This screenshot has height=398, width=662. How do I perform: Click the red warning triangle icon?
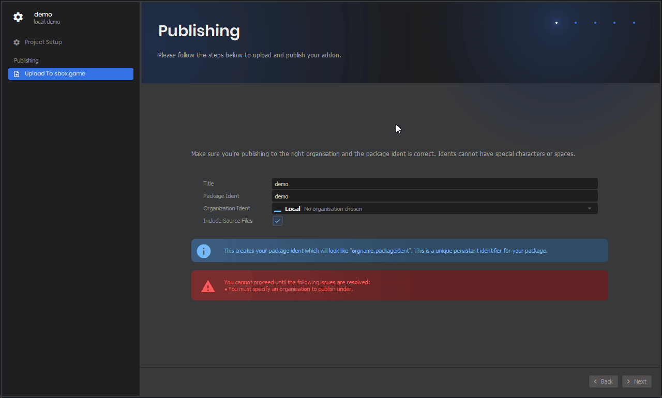208,286
